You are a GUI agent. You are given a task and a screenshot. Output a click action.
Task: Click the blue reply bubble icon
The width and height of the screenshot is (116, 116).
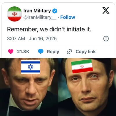coord(41,51)
